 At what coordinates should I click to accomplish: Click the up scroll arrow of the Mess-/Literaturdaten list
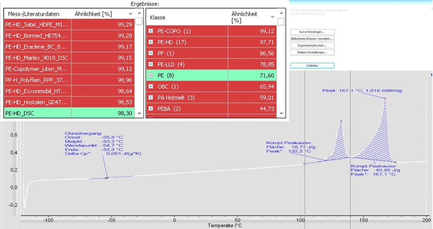pos(139,13)
